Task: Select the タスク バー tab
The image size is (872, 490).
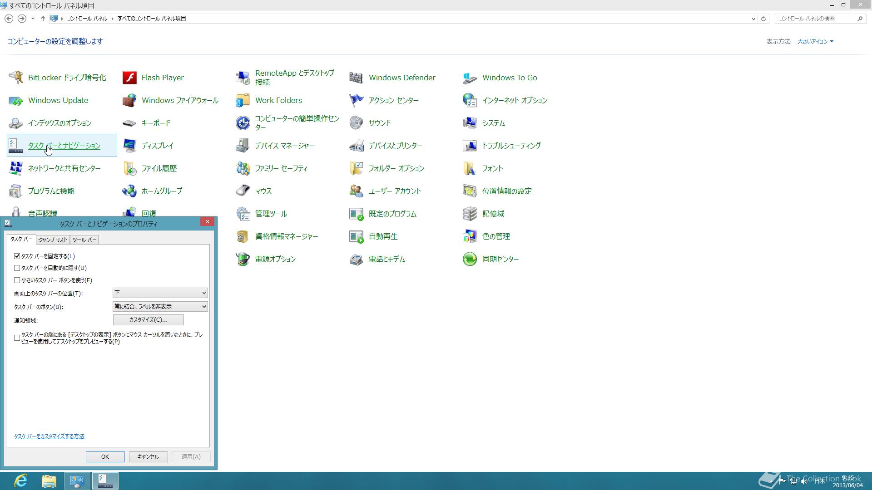Action: pyautogui.click(x=21, y=239)
